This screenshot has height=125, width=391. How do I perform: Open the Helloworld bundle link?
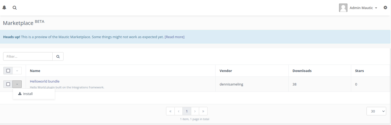pyautogui.click(x=45, y=81)
